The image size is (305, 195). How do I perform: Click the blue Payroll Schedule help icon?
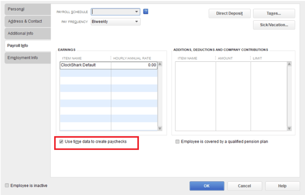tap(145, 12)
